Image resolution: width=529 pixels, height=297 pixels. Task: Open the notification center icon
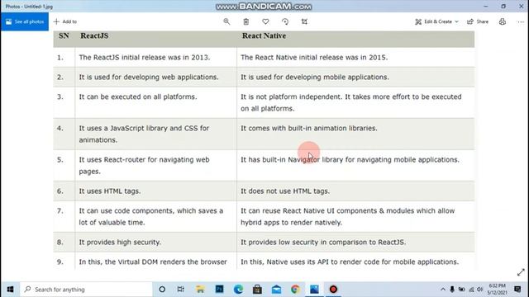tap(517, 290)
